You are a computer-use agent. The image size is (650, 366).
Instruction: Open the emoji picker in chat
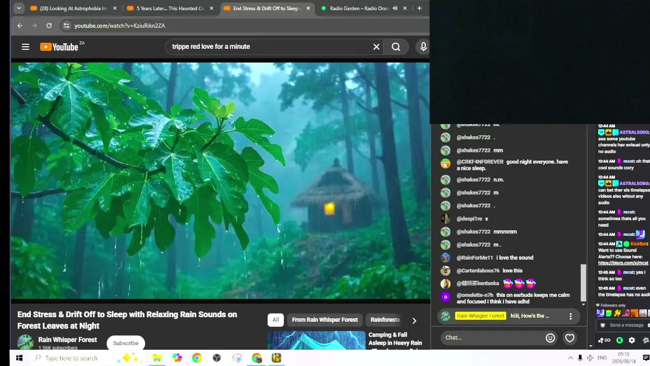550,338
